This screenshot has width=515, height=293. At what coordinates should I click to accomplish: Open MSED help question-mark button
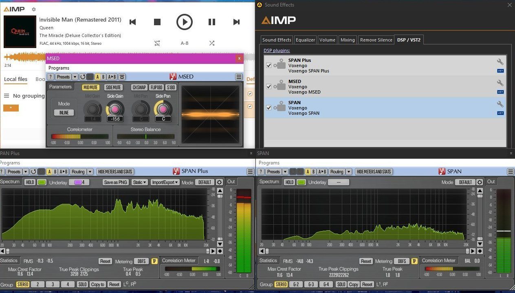pyautogui.click(x=51, y=77)
